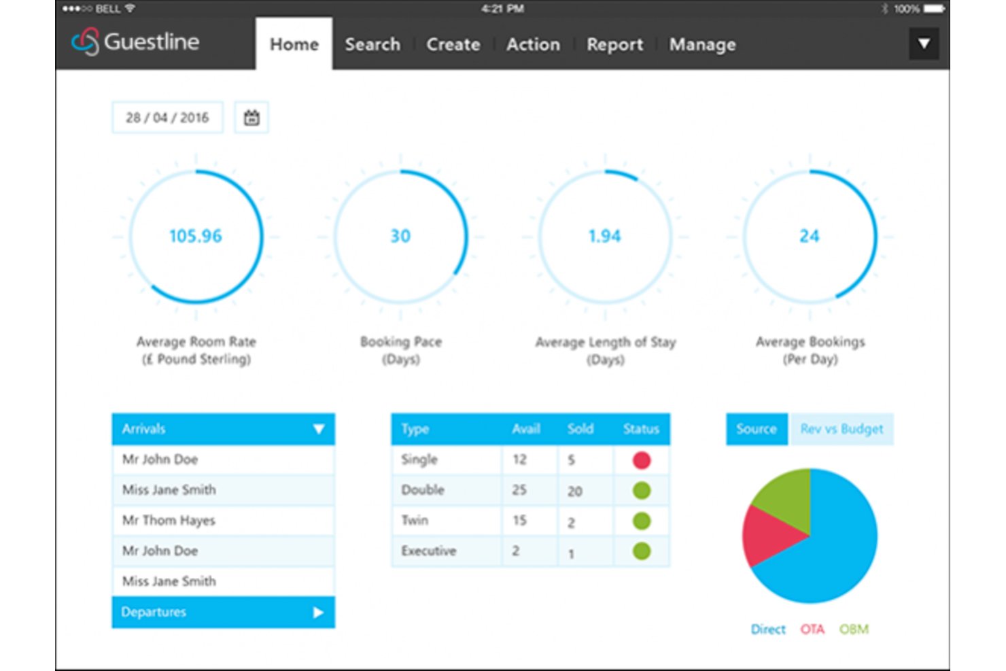
Task: Select the Source chart tab
Action: tap(757, 429)
